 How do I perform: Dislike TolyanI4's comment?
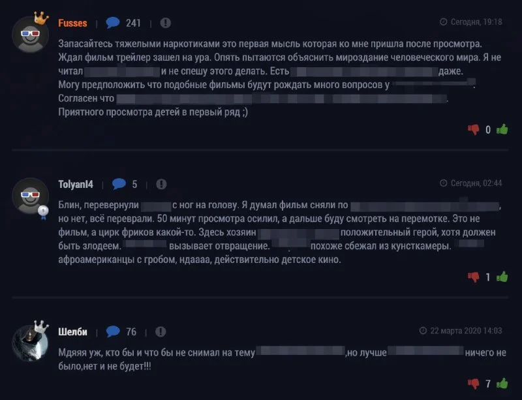click(474, 277)
